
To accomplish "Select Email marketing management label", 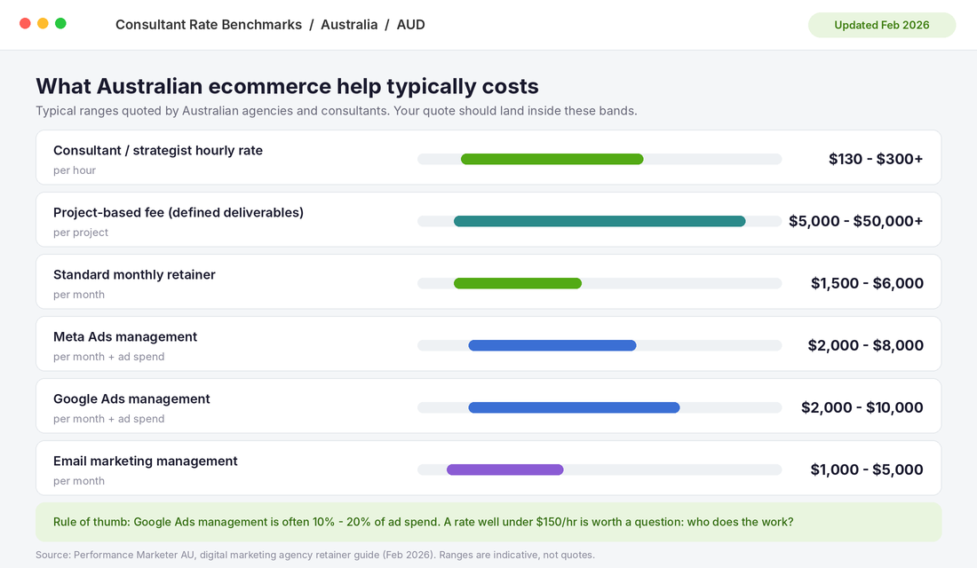I will [x=146, y=461].
